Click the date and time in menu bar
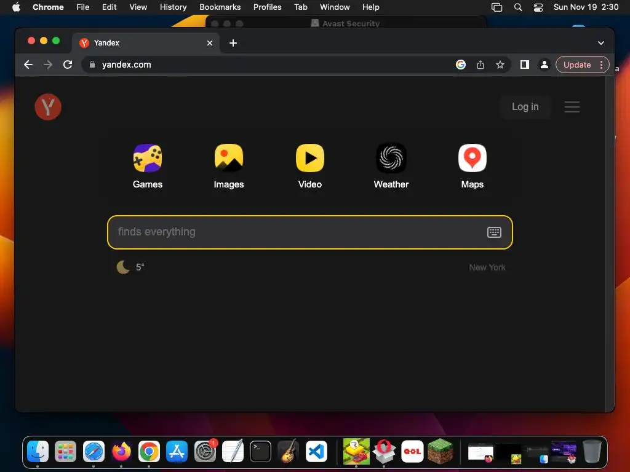630x472 pixels. (586, 7)
